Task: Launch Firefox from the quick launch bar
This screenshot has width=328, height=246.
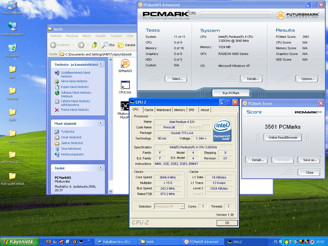Action: 48,242
